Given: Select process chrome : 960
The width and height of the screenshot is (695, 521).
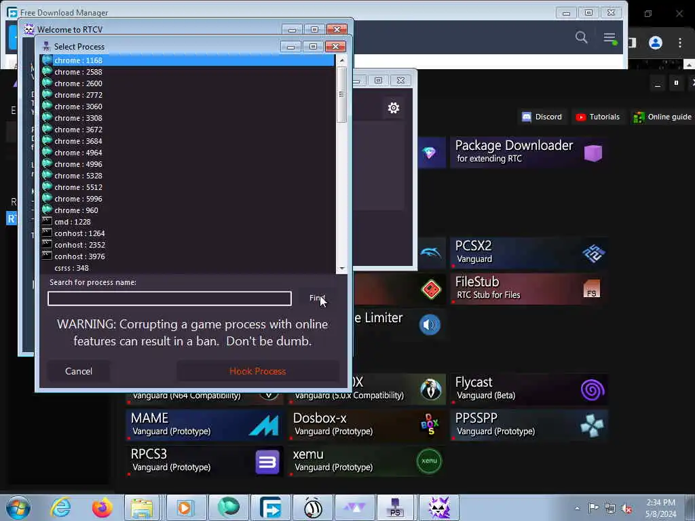Looking at the screenshot, I should click(187, 210).
